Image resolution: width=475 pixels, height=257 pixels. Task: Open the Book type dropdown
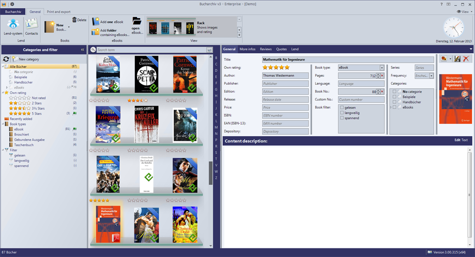(382, 68)
